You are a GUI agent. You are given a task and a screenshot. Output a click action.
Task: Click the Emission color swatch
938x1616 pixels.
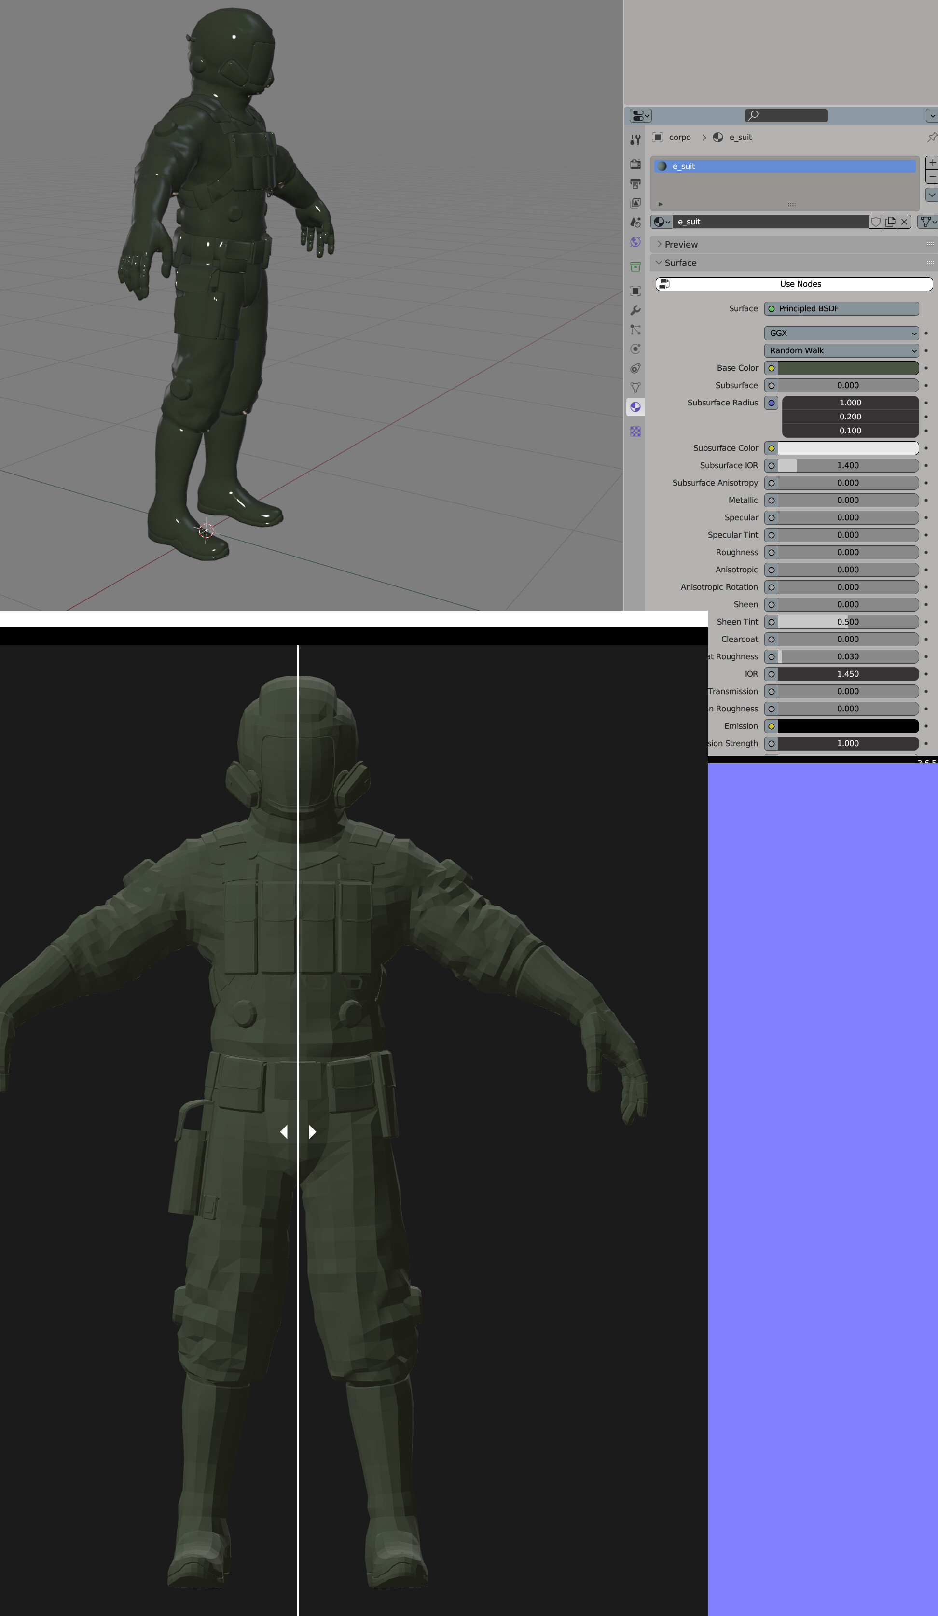(848, 726)
